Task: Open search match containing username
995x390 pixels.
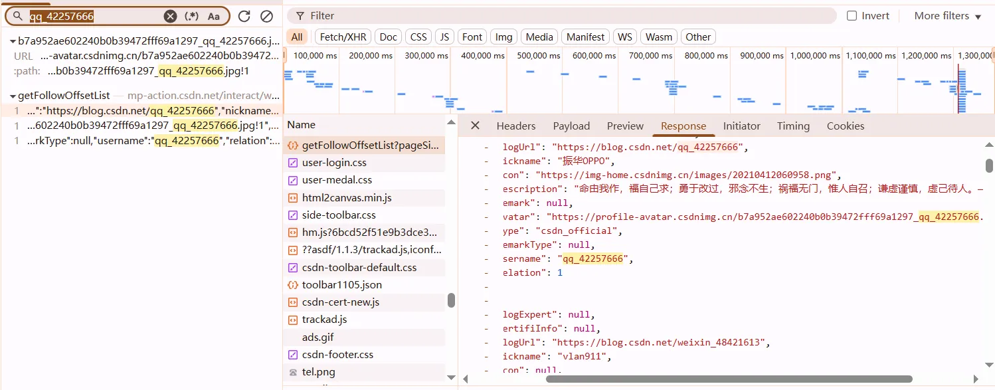Action: coord(142,140)
